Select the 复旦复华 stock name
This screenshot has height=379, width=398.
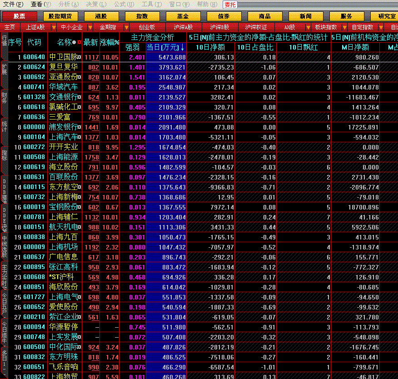64,67
